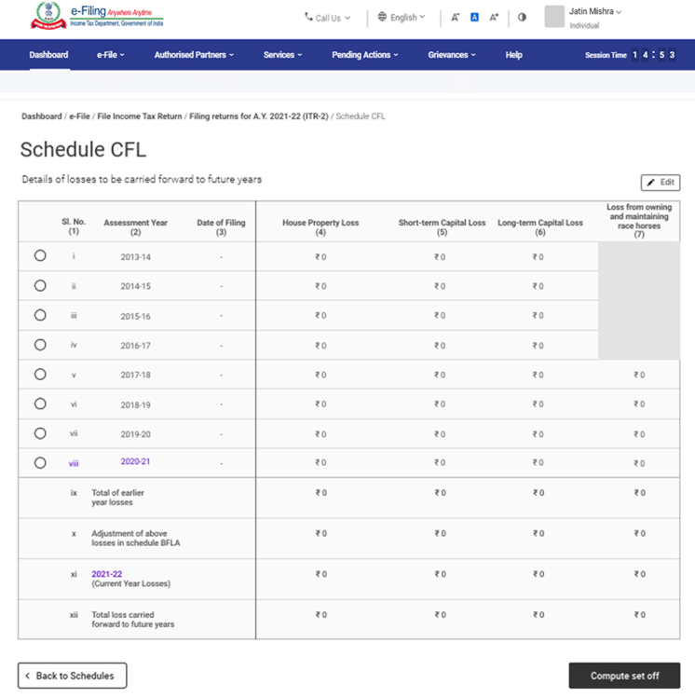Select radio button for 2017-18 row
The height and width of the screenshot is (698, 695).
[x=40, y=375]
